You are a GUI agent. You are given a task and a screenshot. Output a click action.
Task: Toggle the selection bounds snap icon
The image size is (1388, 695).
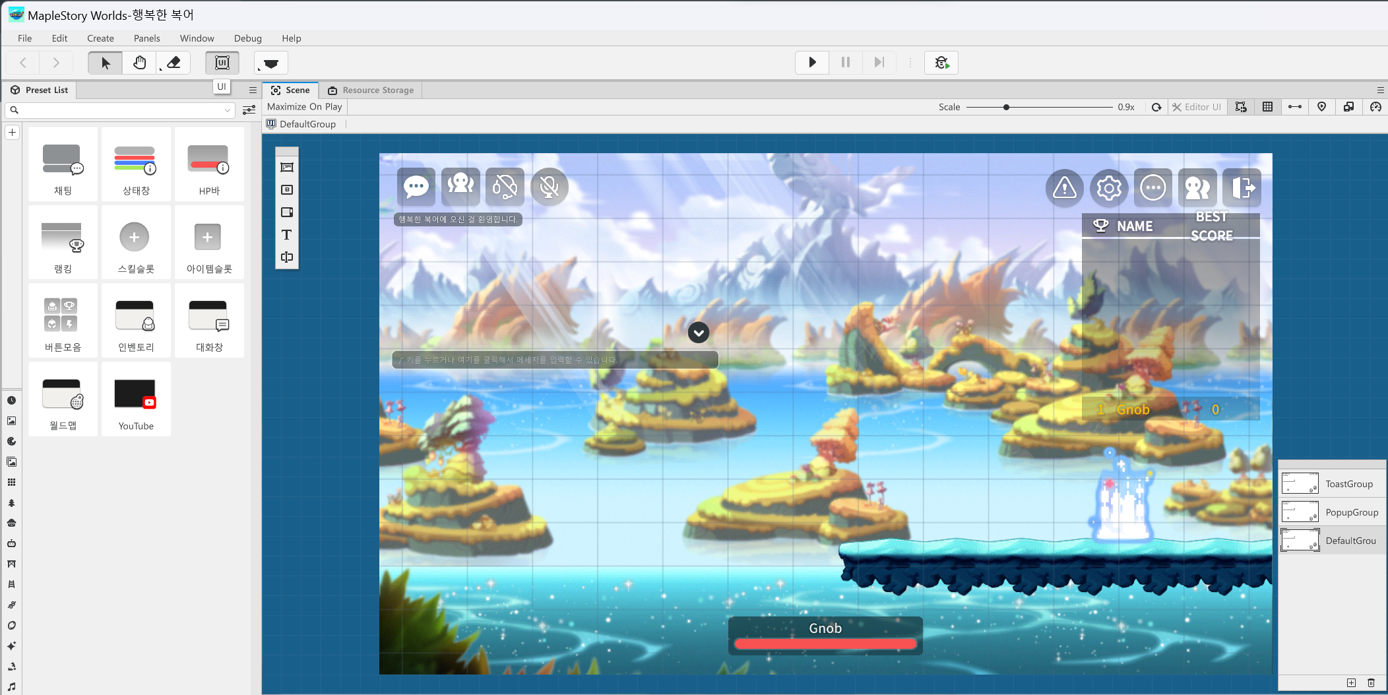pos(1241,107)
